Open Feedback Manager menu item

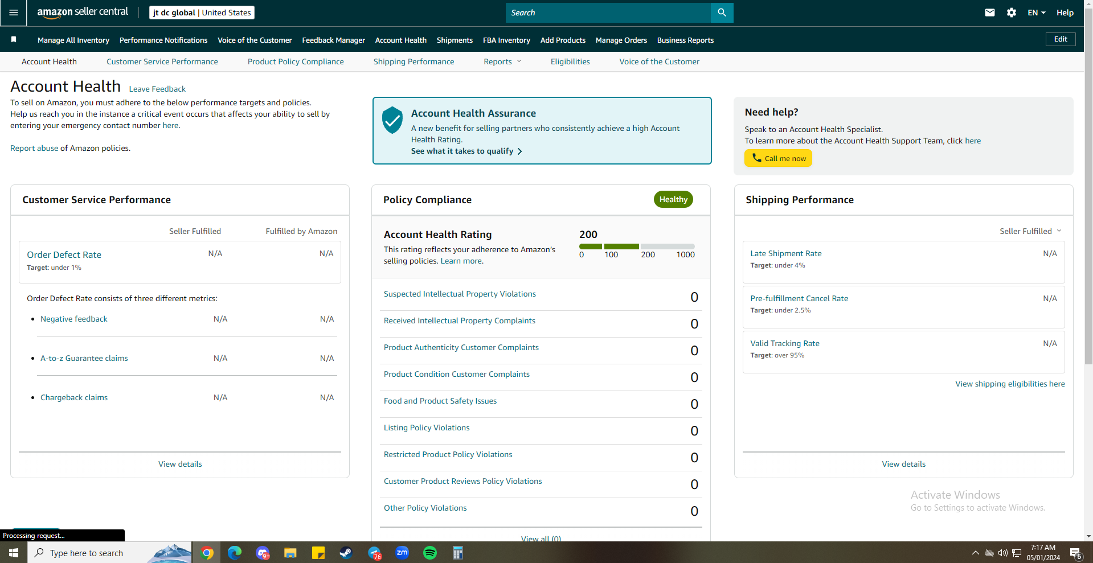[334, 40]
